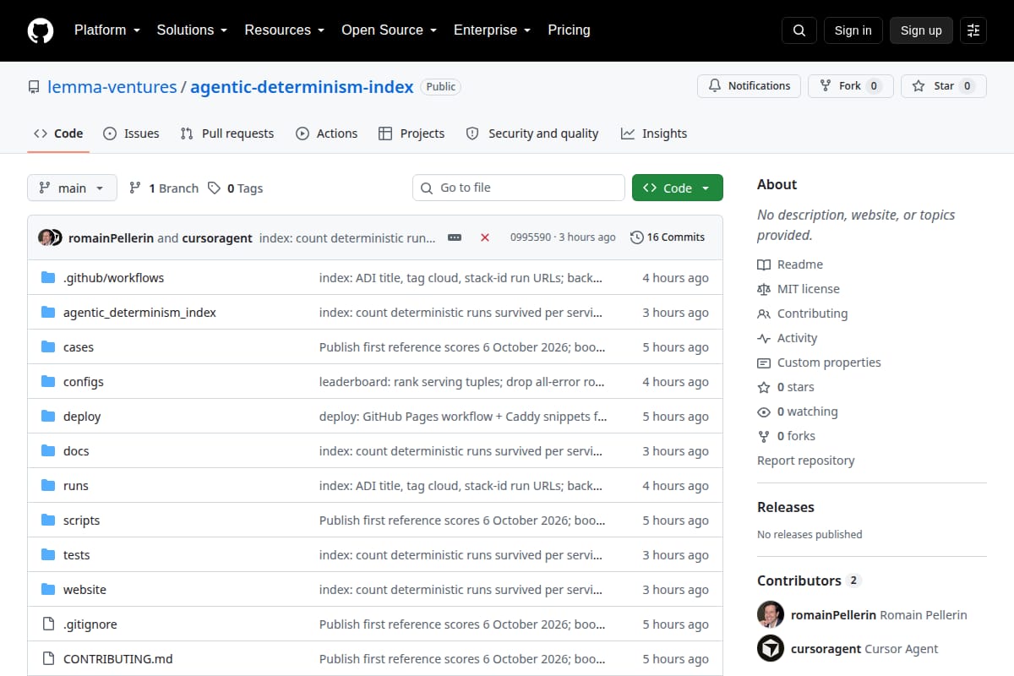The image size is (1014, 676).
Task: Open the agentic_determinism_index folder
Action: coord(139,313)
